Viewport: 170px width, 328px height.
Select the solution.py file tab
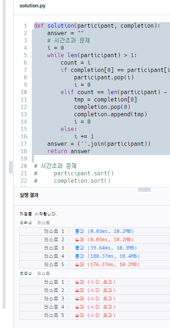pyautogui.click(x=32, y=6)
